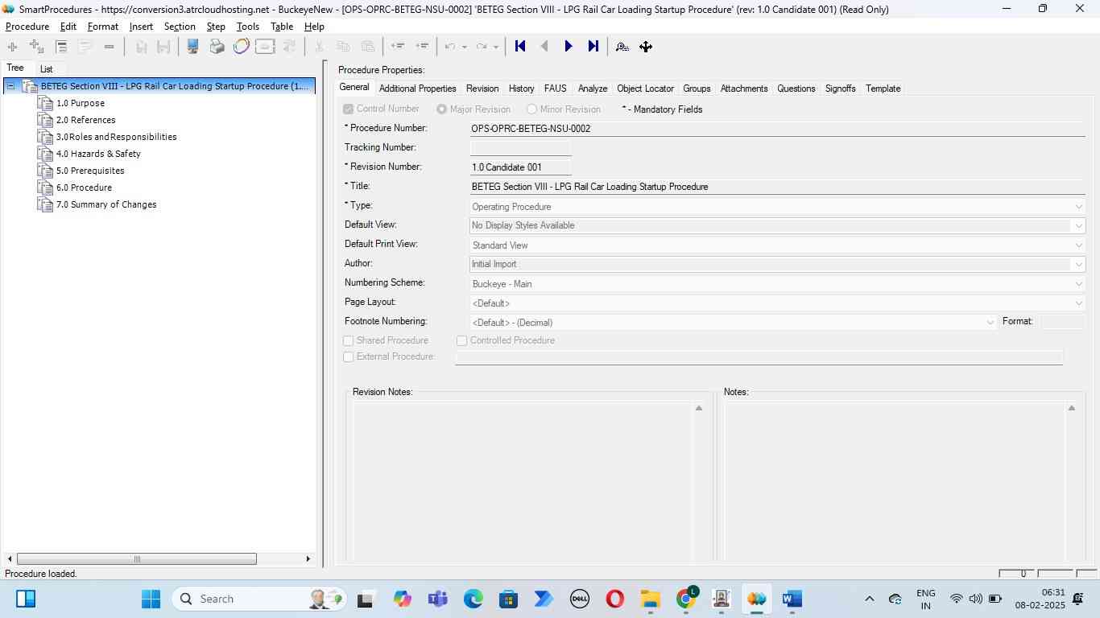
Task: Open the Author dropdown list
Action: tap(1079, 265)
